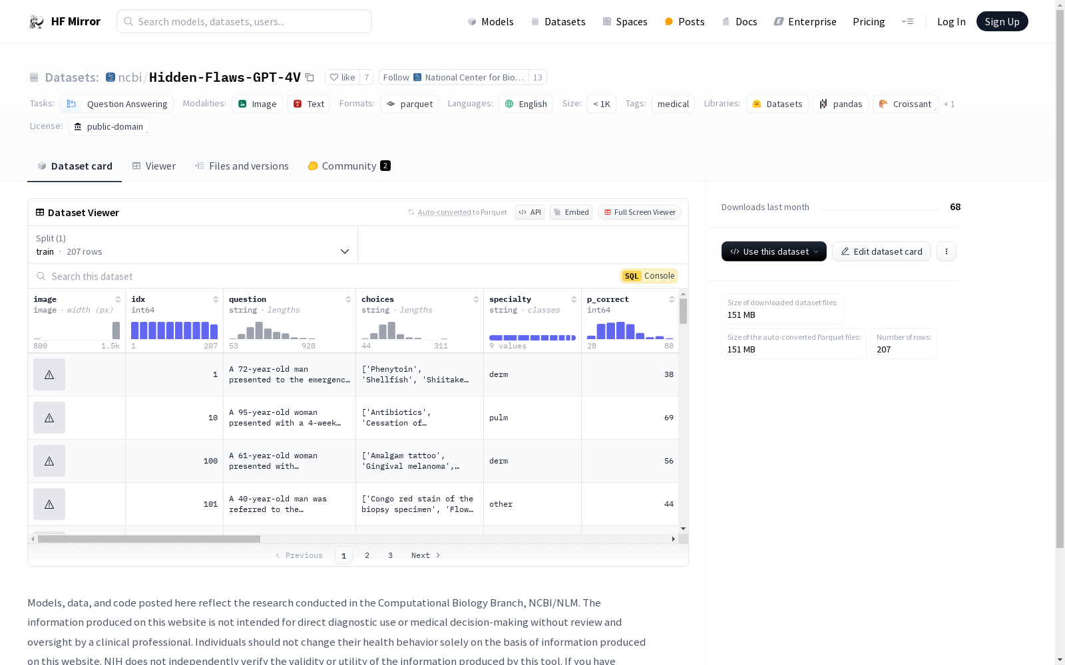This screenshot has height=665, width=1065.
Task: Select the public-domain license tag
Action: 109,126
